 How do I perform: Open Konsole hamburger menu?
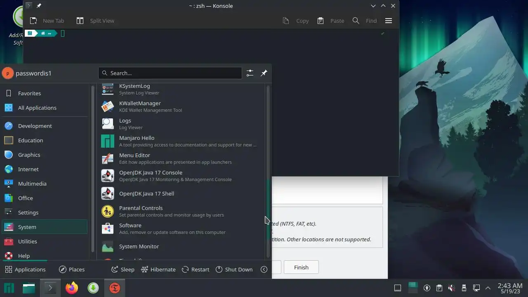[x=388, y=21]
